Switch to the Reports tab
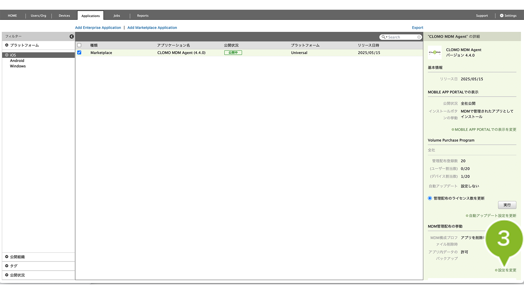Screen dimensions: 524x294 [x=143, y=16]
